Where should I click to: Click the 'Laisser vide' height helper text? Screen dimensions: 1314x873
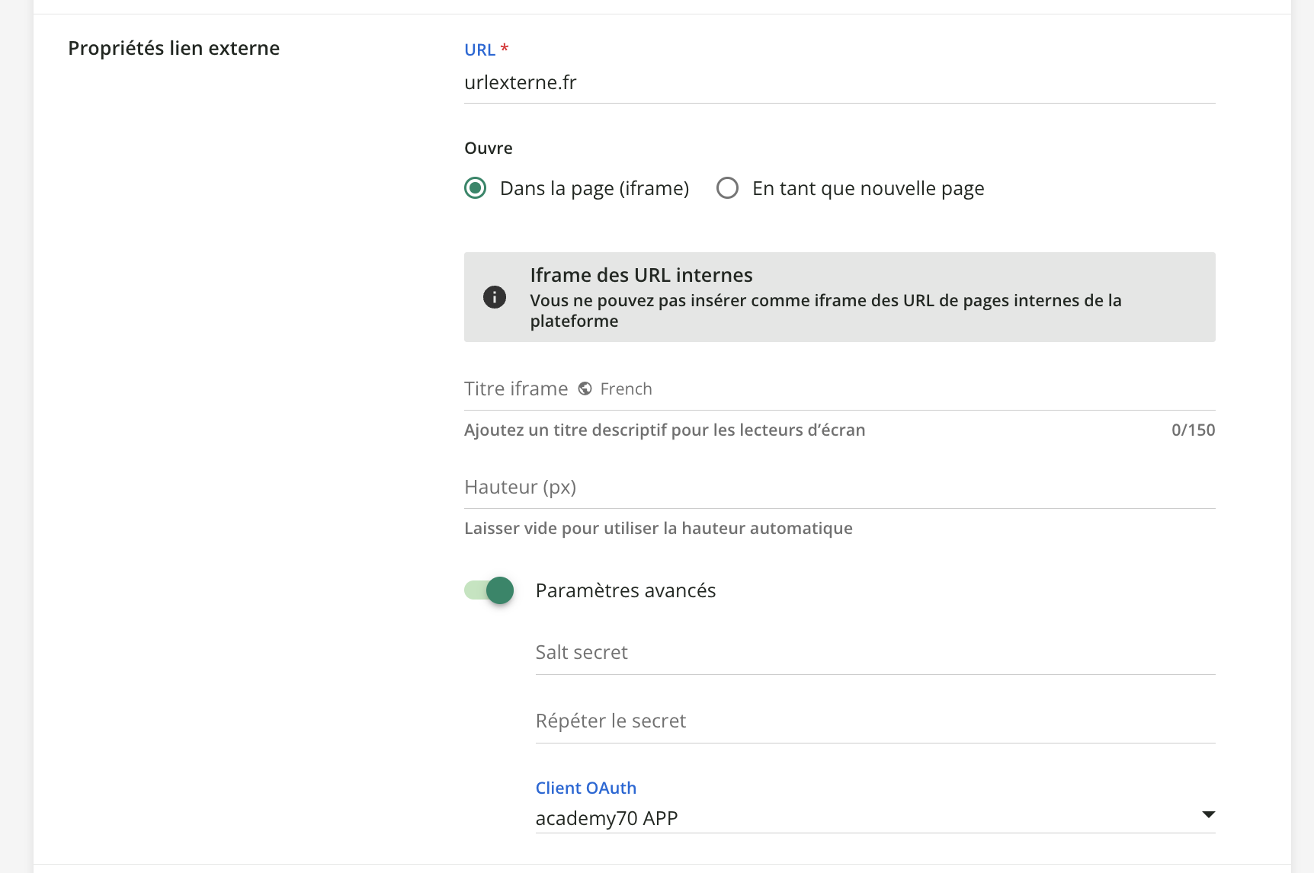[x=658, y=528]
